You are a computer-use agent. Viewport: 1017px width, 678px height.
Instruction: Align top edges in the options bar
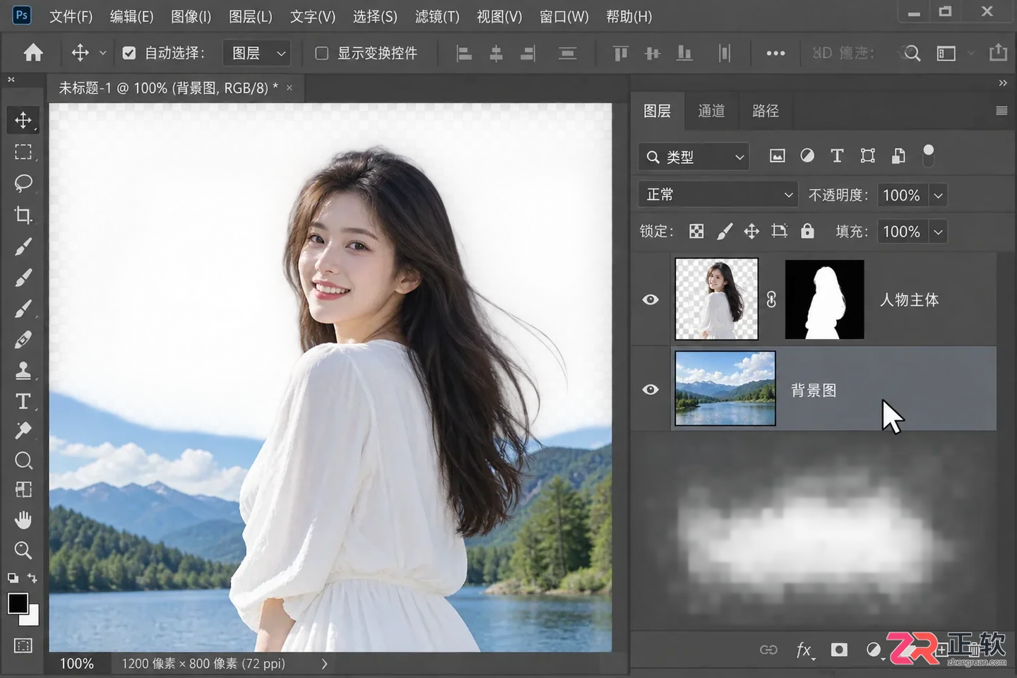[x=621, y=53]
